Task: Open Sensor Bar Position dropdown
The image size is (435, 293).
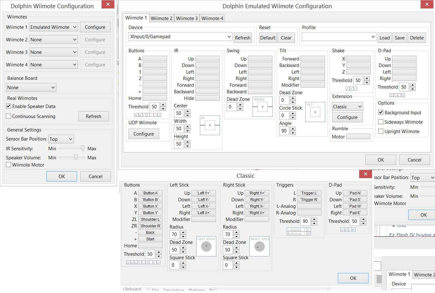Action: (x=61, y=139)
